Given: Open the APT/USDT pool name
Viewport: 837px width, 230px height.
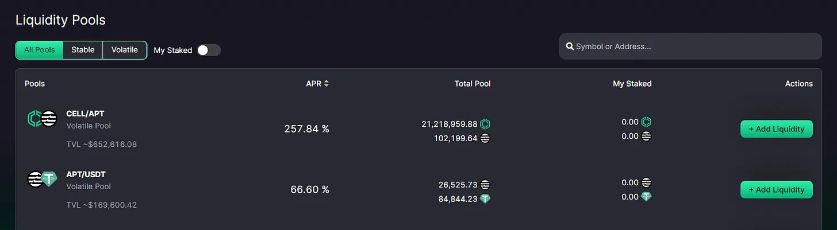Looking at the screenshot, I should (86, 174).
